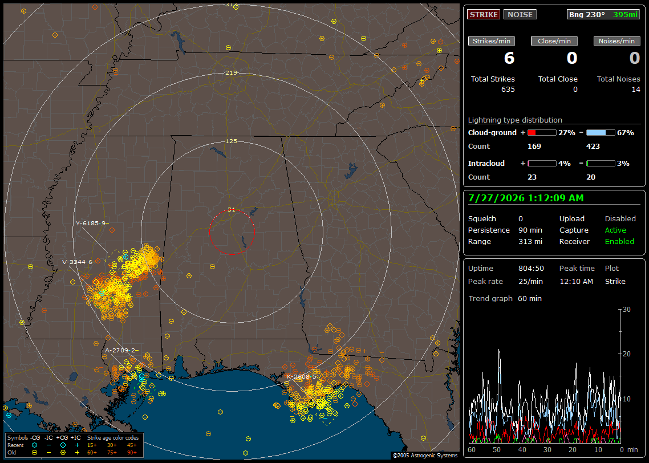Screen dimensions: 649x463
Task: Click the STRIKE indicator button
Action: tap(484, 14)
